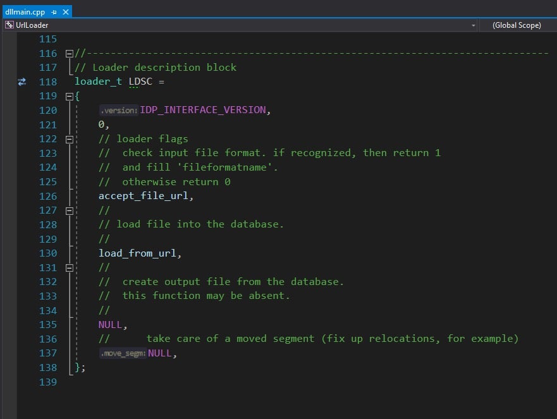Open the UrlLoader project dropdown
The width and height of the screenshot is (557, 419).
473,25
